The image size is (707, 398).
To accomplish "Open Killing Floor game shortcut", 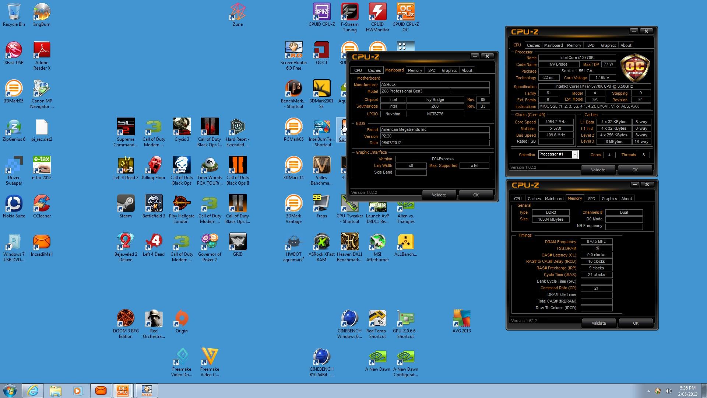I will [x=154, y=168].
